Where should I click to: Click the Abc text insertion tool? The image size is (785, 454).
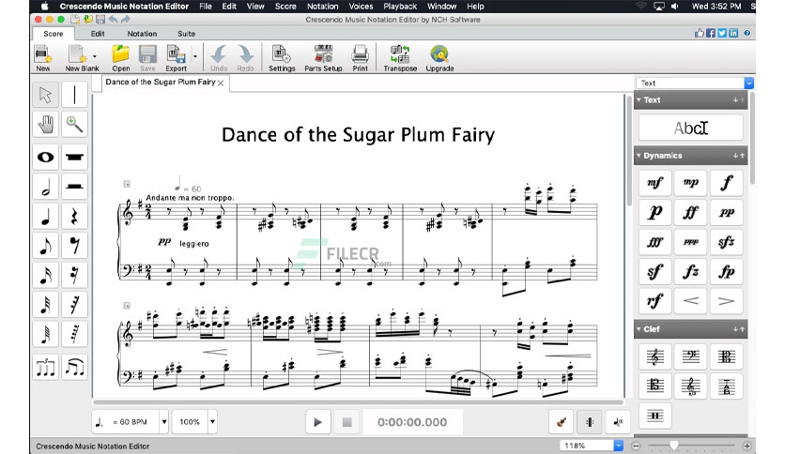coord(691,128)
